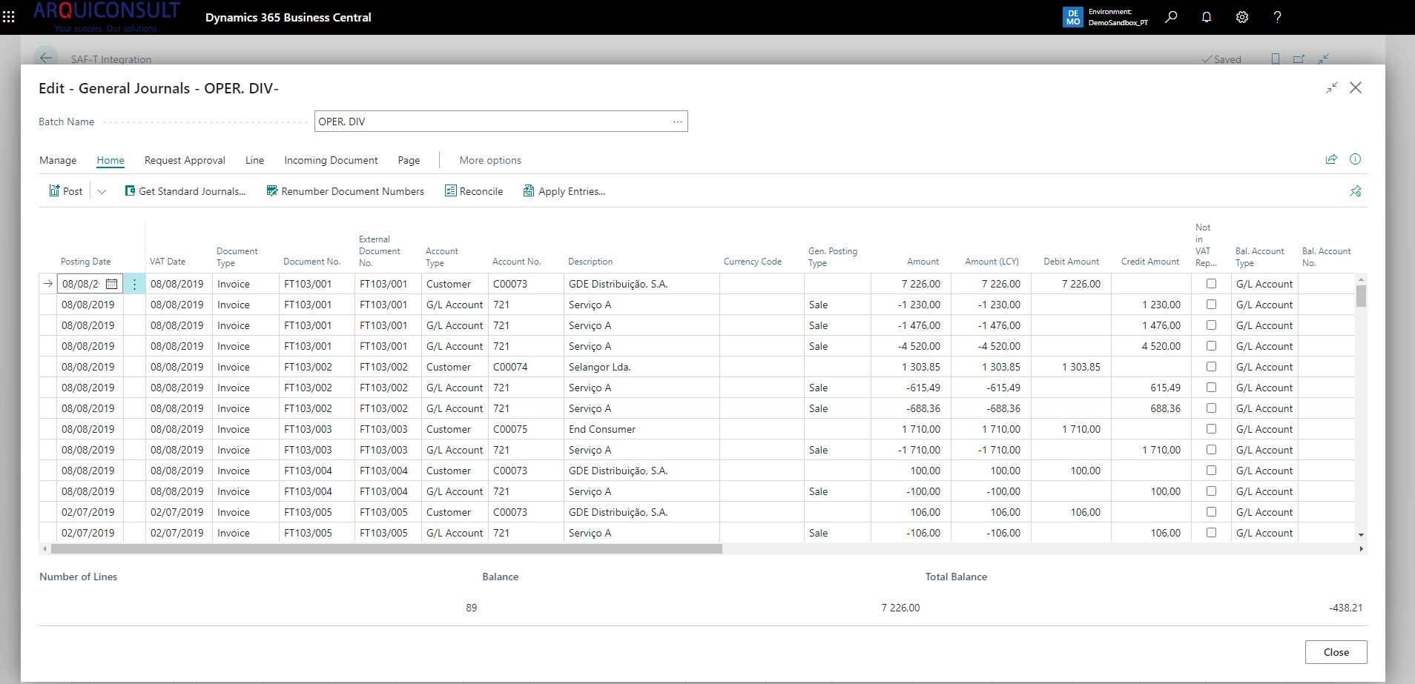Click the Close button
The width and height of the screenshot is (1415, 684).
tap(1336, 652)
